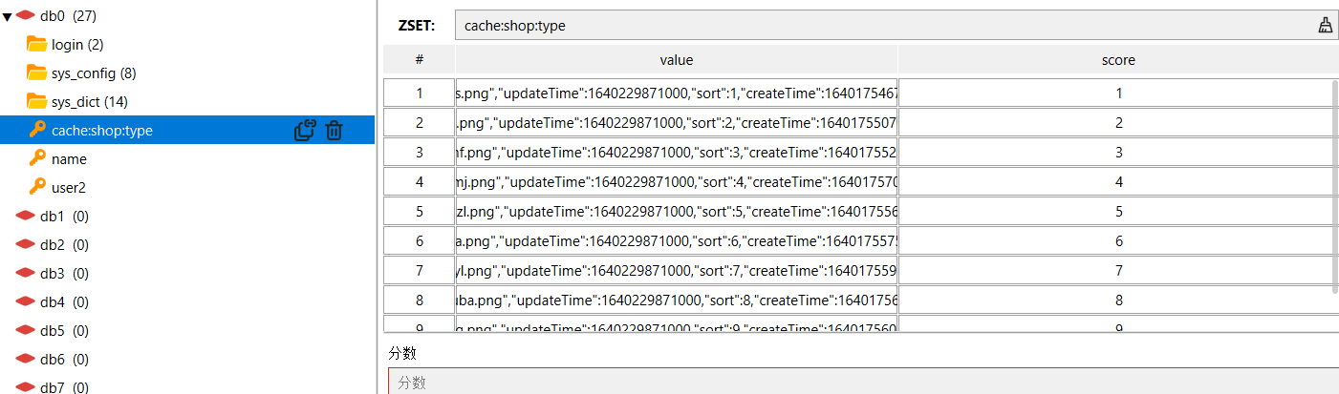The height and width of the screenshot is (394, 1339).
Task: Click row number 2 cell
Action: [x=420, y=123]
